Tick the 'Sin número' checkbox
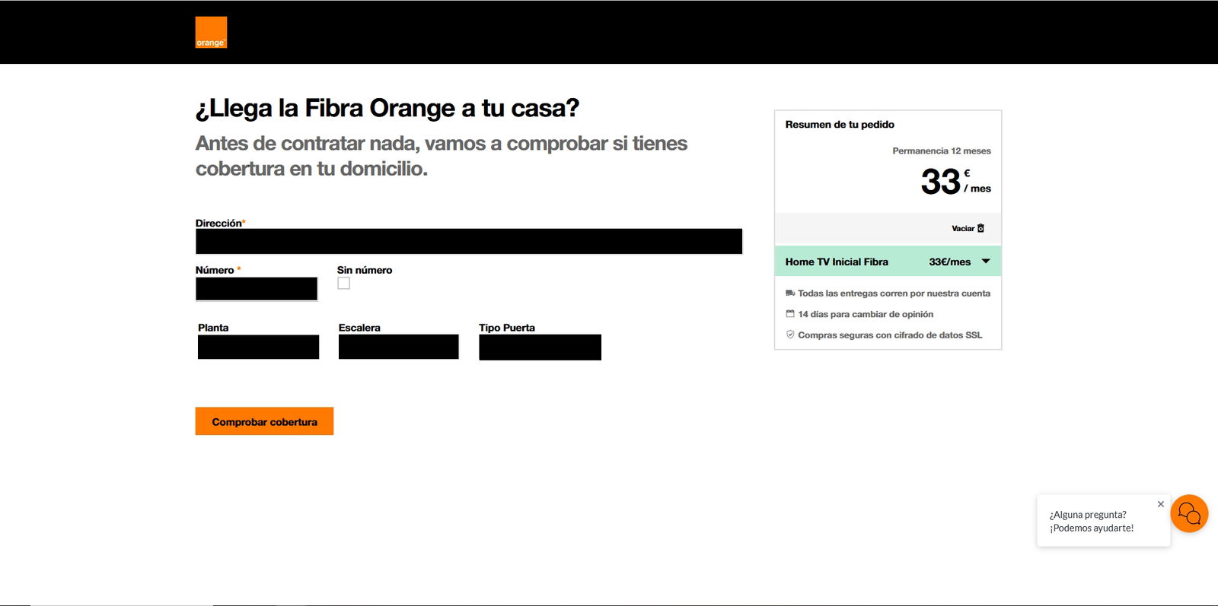 344,284
